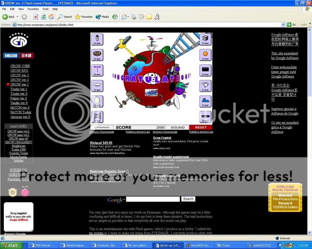Select the dish item in GROW game
Image resolution: width=312 pixels, height=249 pixels.
(97, 86)
